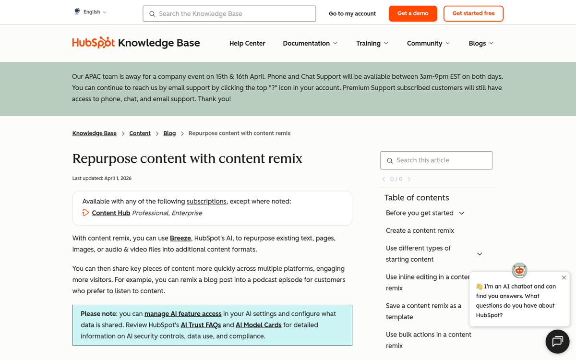Click the next match arrow beside 0/0
This screenshot has height=360, width=576.
(409, 179)
